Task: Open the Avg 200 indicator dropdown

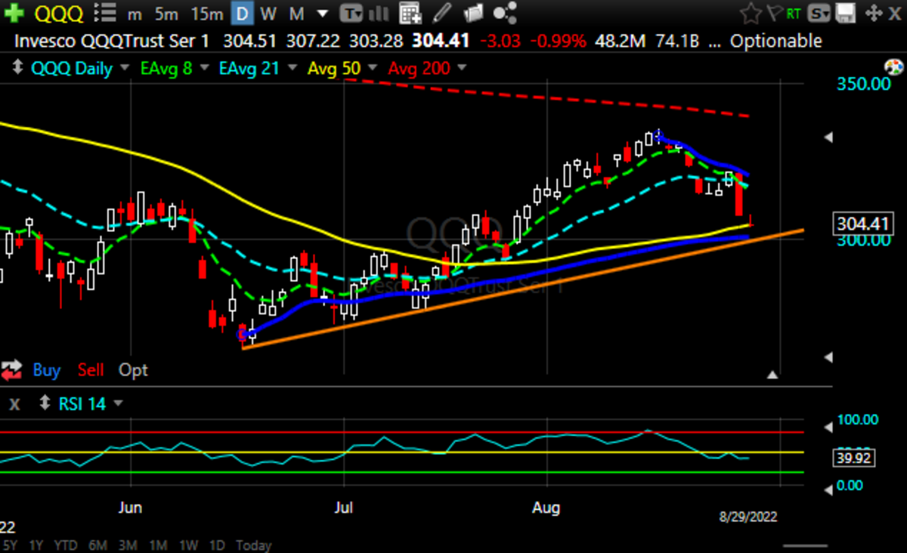Action: coord(462,69)
